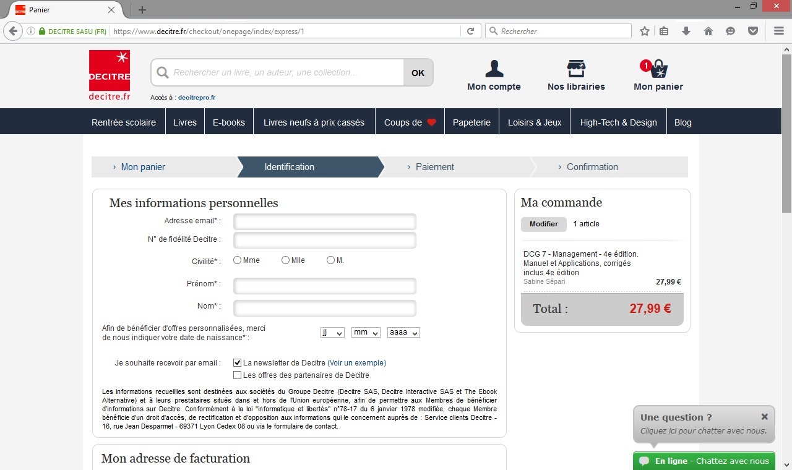The height and width of the screenshot is (470, 792).
Task: Go to browser home icon
Action: (708, 31)
